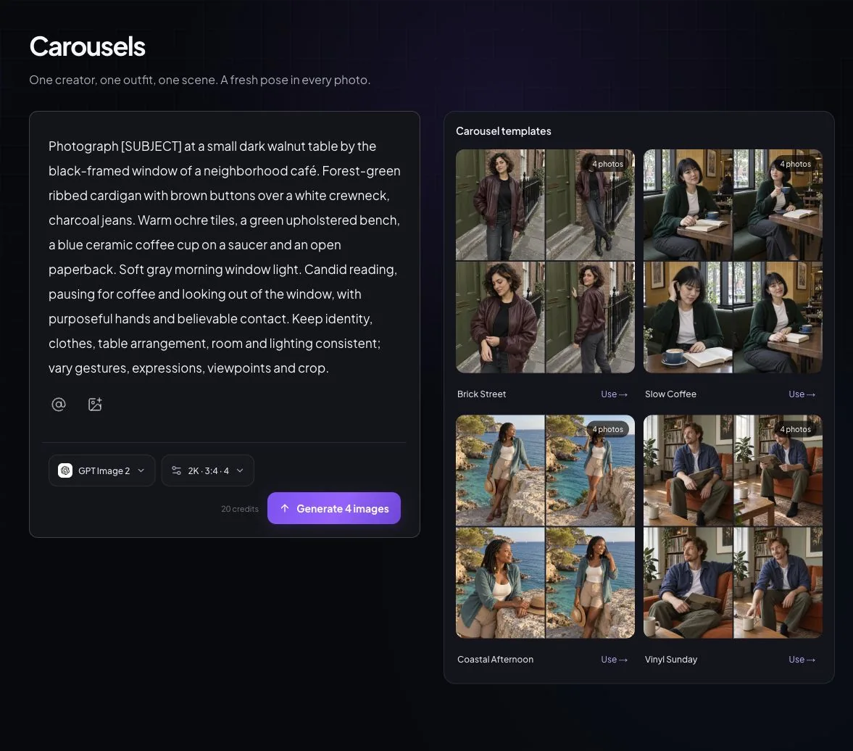Click the Carousel templates heading
853x751 pixels.
tap(503, 131)
